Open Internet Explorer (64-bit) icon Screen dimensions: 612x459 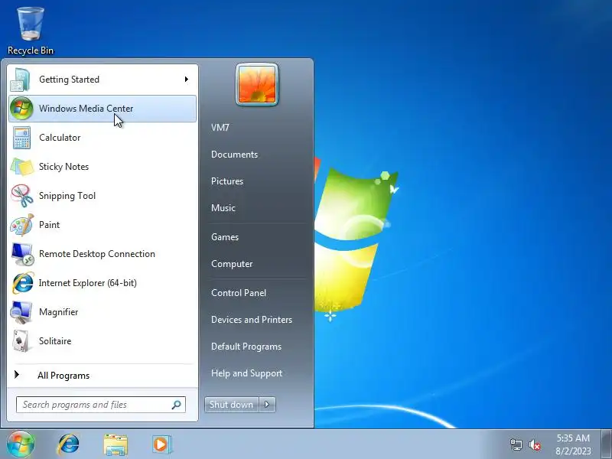23,283
